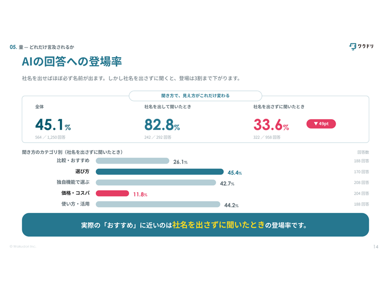Click the '208 回答' count
The image size is (391, 293).
click(x=362, y=183)
